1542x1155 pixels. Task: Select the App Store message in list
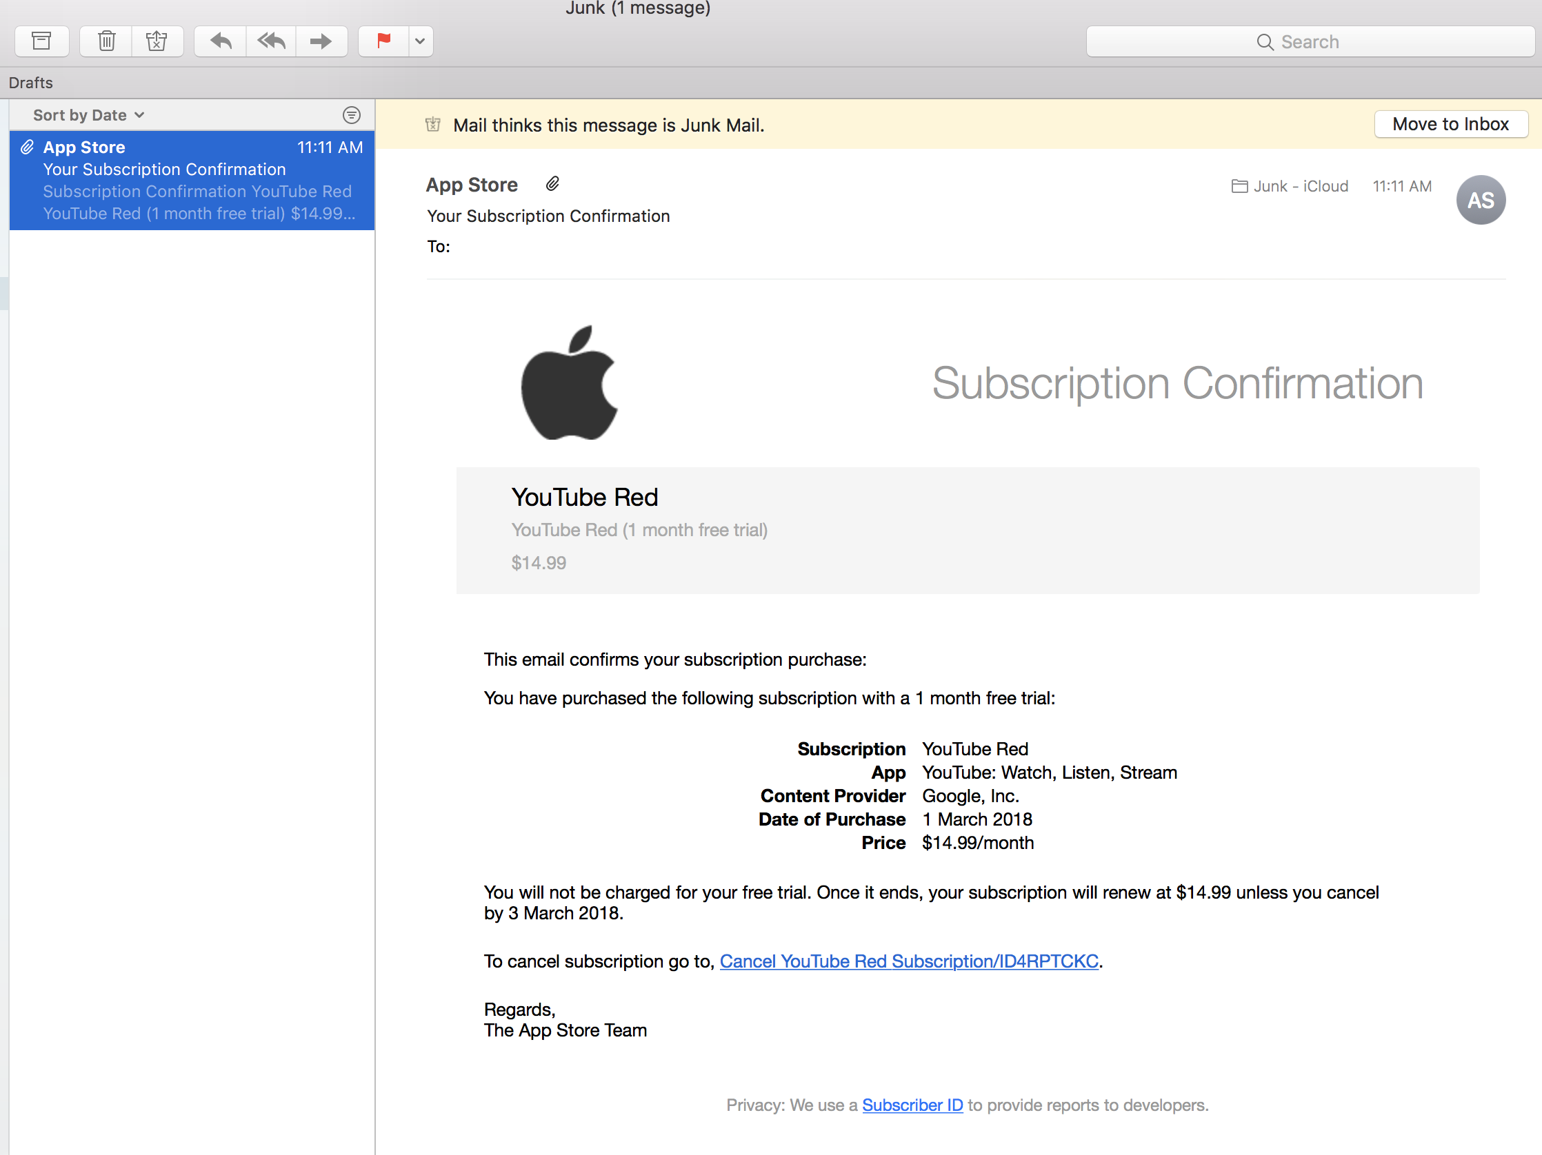click(192, 181)
